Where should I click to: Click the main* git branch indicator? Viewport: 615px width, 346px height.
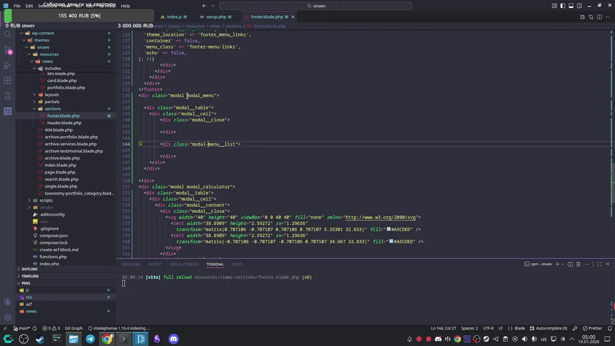tap(21, 328)
